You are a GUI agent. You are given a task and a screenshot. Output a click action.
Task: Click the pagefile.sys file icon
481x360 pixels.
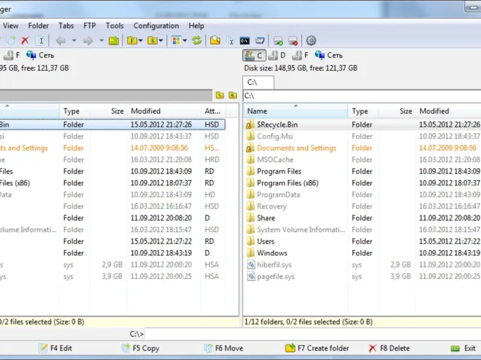[251, 276]
